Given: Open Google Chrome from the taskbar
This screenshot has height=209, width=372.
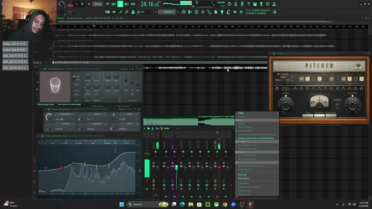Looking at the screenshot, I should (225, 204).
